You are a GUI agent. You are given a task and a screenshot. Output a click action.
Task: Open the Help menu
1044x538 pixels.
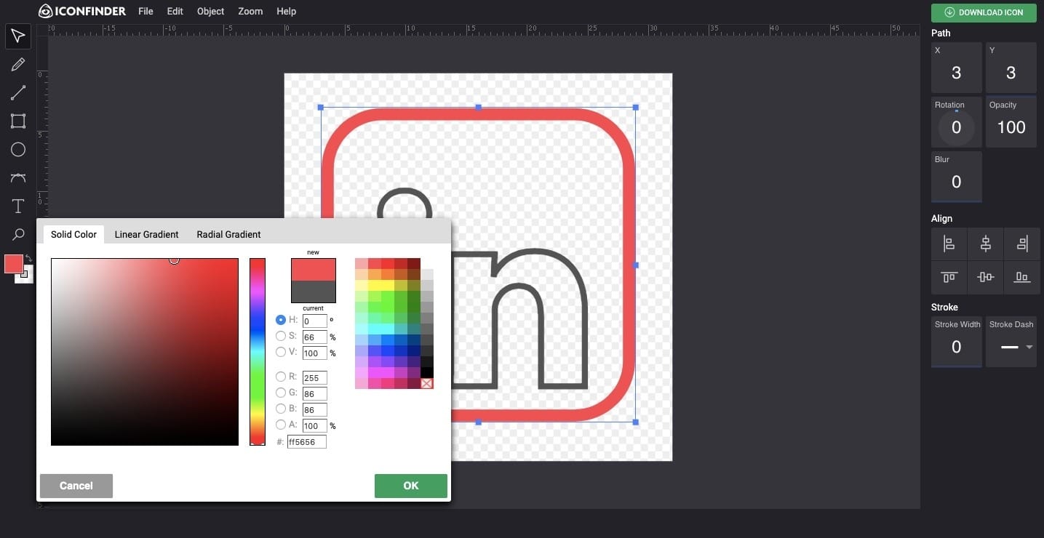[287, 11]
